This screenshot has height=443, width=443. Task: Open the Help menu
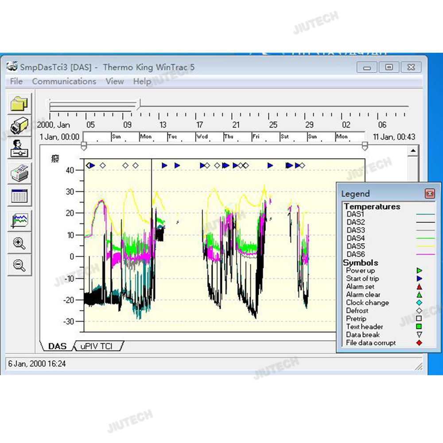[x=142, y=82]
